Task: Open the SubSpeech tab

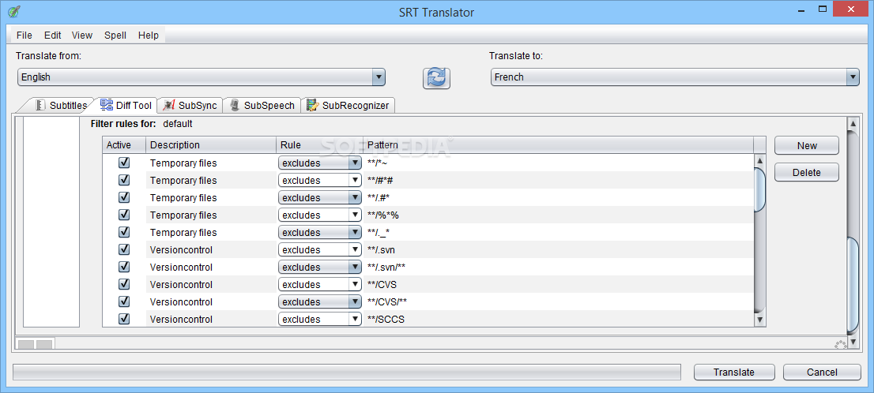Action: pos(262,105)
